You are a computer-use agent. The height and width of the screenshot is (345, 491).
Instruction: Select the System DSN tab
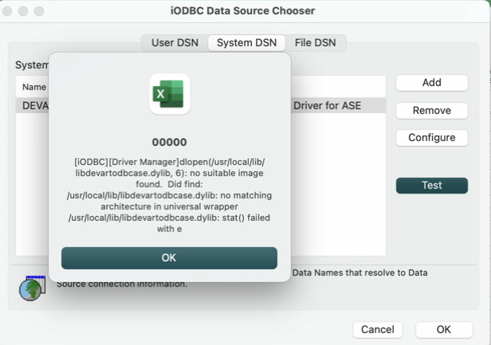tap(246, 42)
